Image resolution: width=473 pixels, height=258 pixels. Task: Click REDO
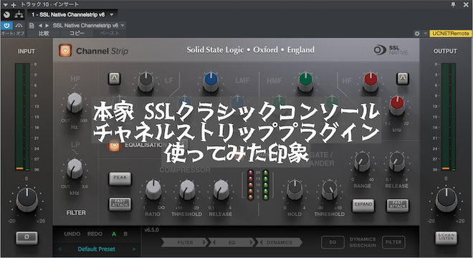point(95,234)
